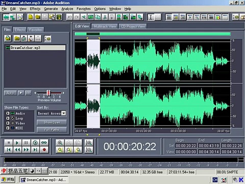Click Edit File icon in Files panel
The image size is (245, 184).
[x=38, y=38]
